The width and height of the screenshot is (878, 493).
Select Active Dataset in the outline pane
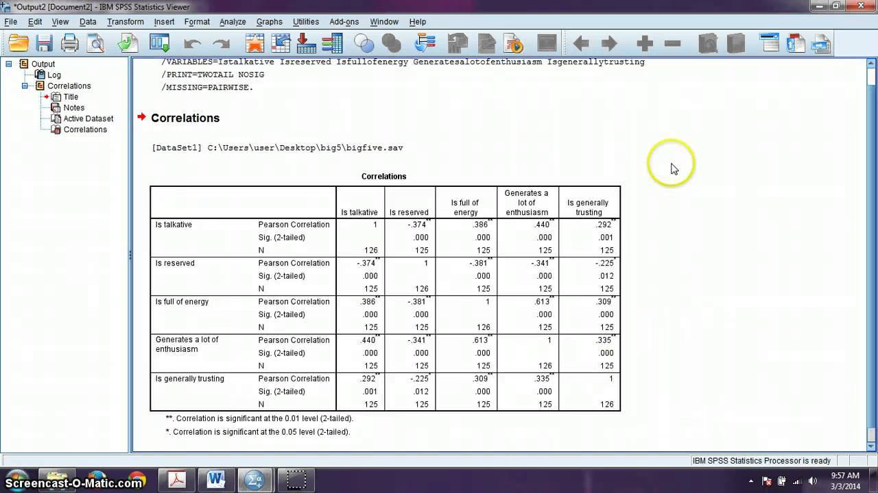pyautogui.click(x=89, y=118)
